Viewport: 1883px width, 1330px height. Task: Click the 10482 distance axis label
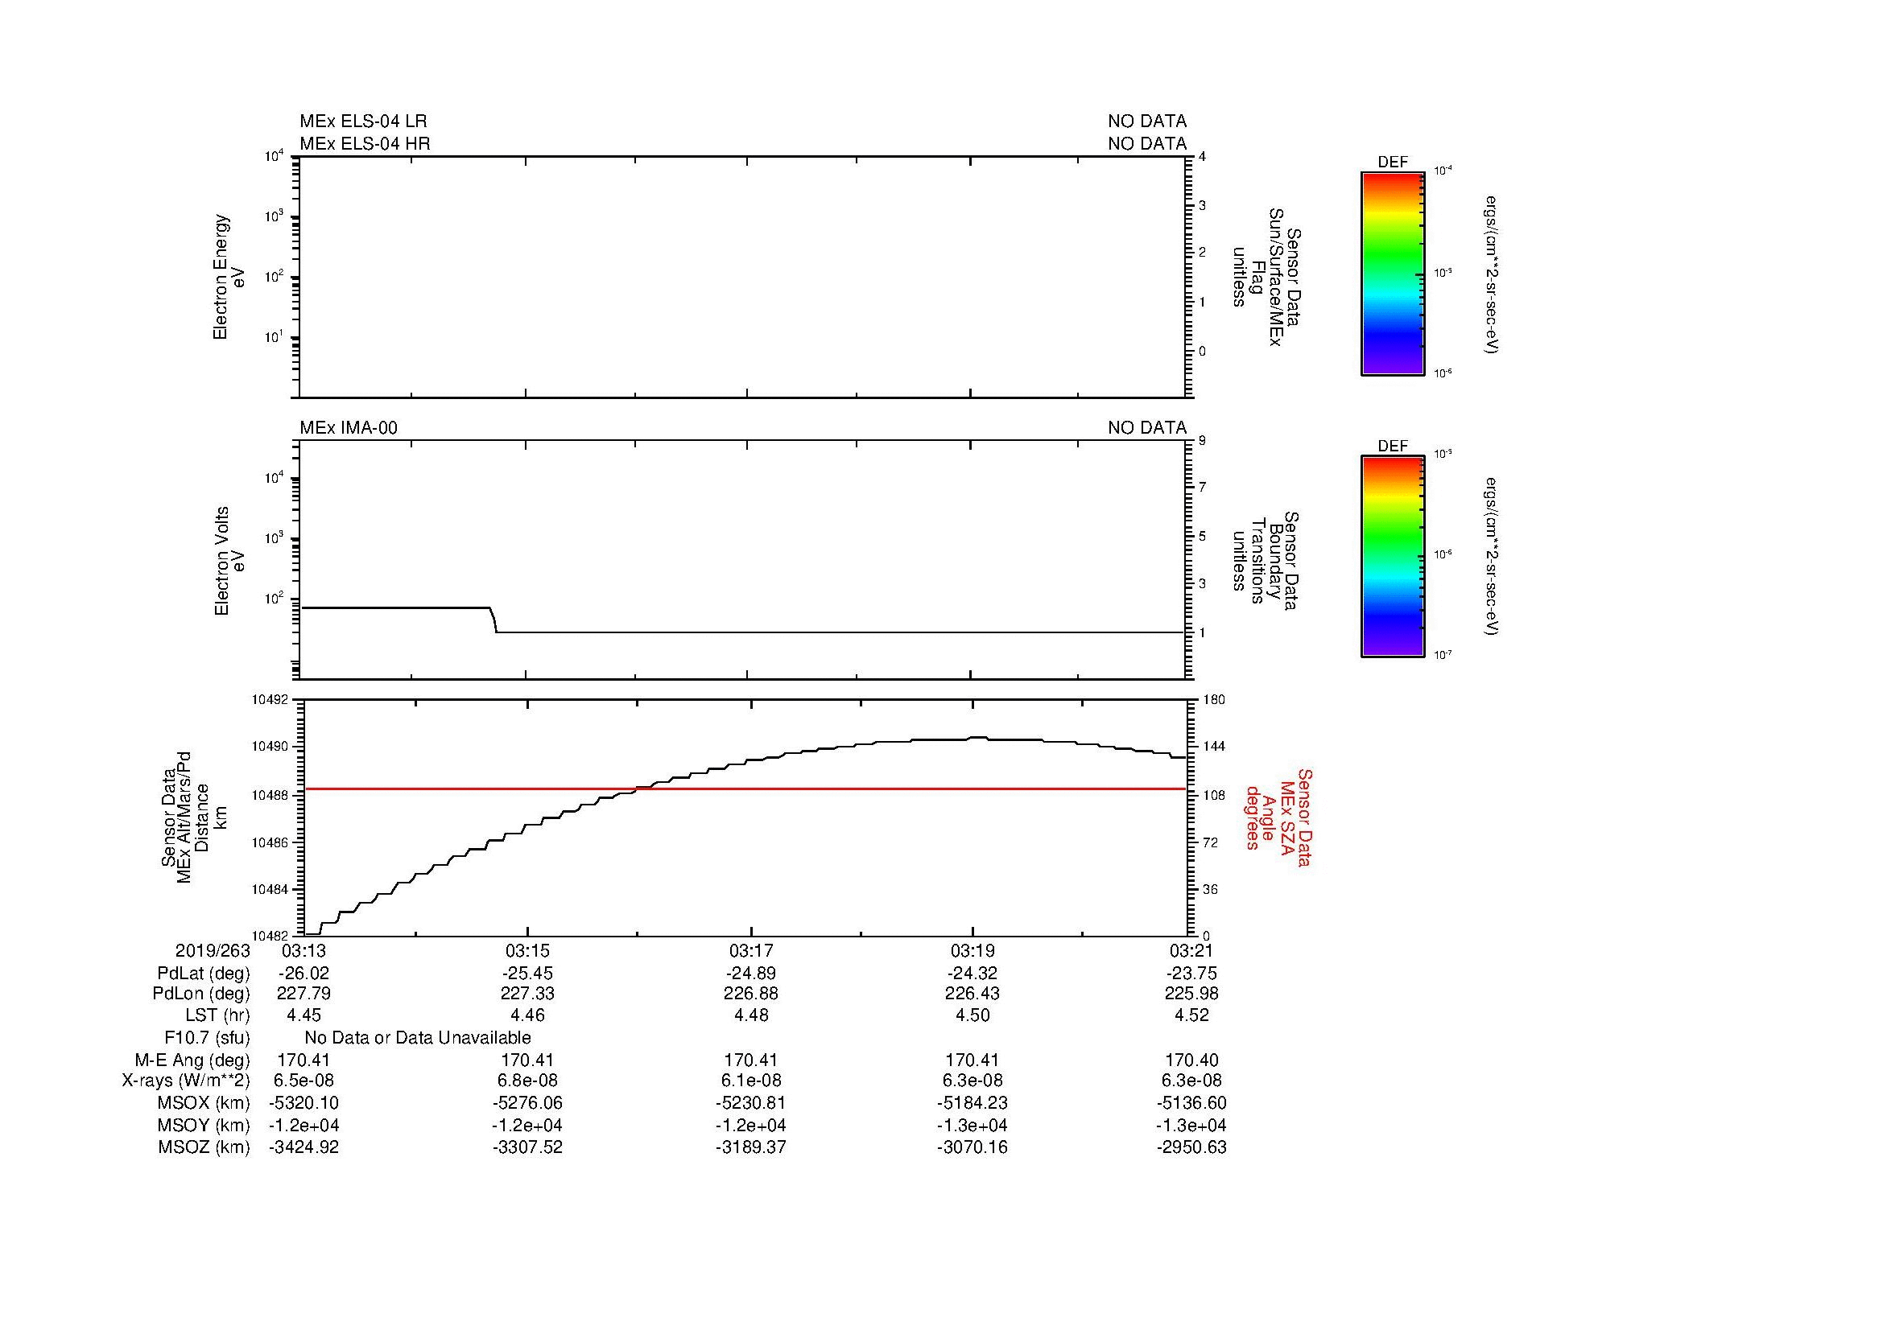(x=269, y=936)
